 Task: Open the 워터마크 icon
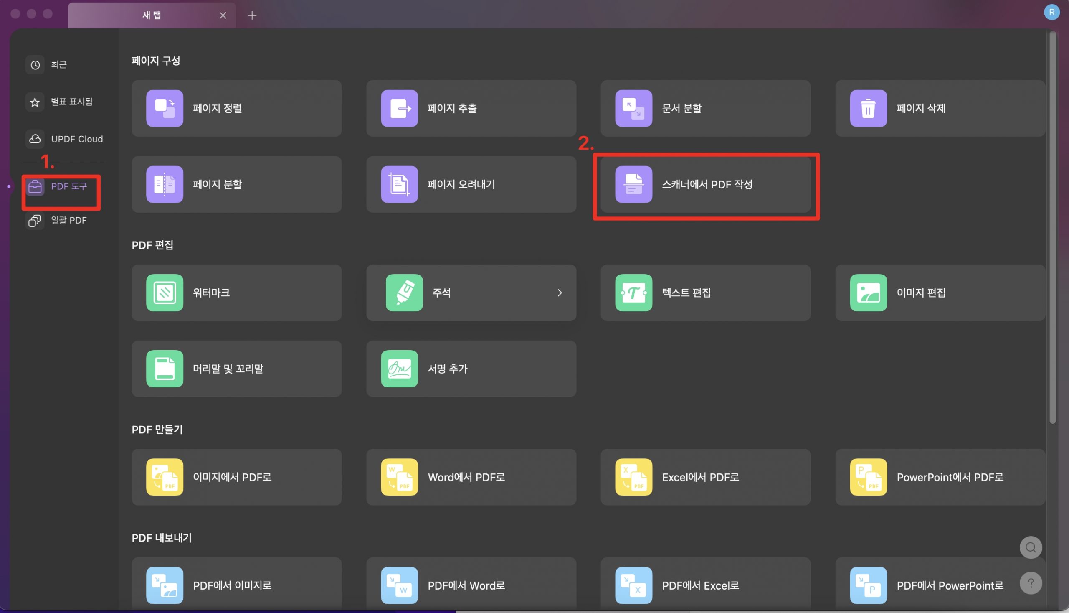(x=165, y=293)
